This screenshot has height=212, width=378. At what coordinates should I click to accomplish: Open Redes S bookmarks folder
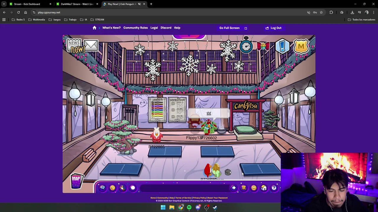(18, 20)
